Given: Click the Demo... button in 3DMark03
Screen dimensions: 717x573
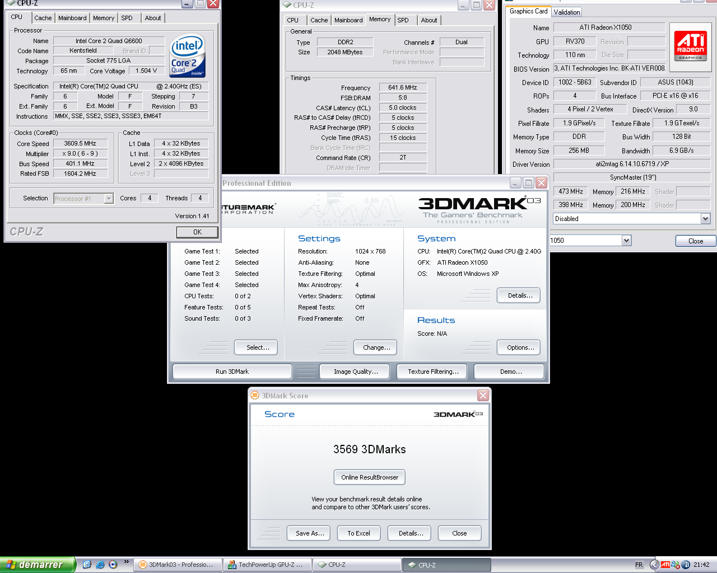Looking at the screenshot, I should point(510,372).
